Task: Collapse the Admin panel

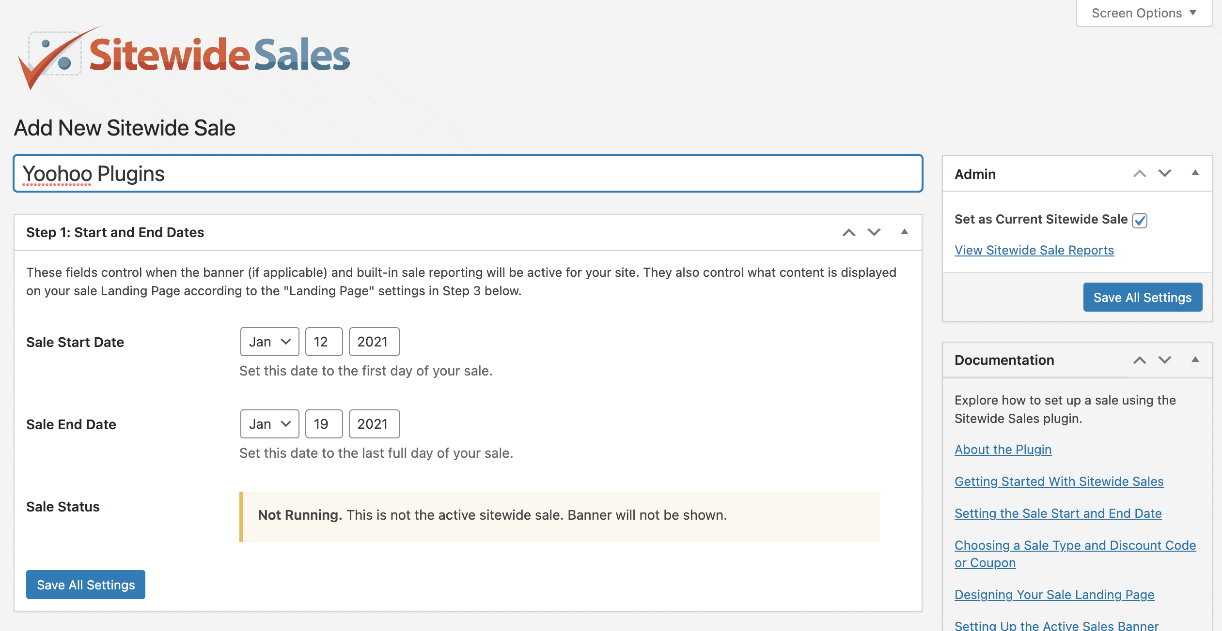Action: [x=1195, y=173]
